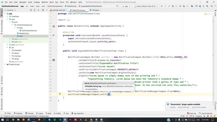The height and width of the screenshot is (122, 217).
Task: Open the app run configuration dropdown
Action: [126, 6]
